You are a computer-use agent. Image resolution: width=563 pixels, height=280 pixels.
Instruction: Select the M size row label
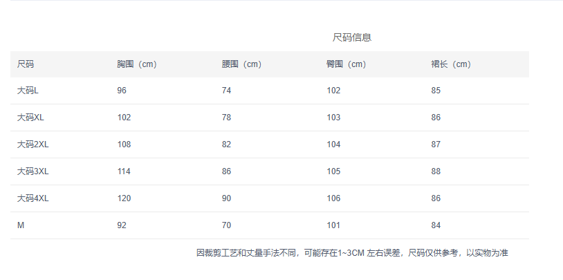click(x=21, y=225)
